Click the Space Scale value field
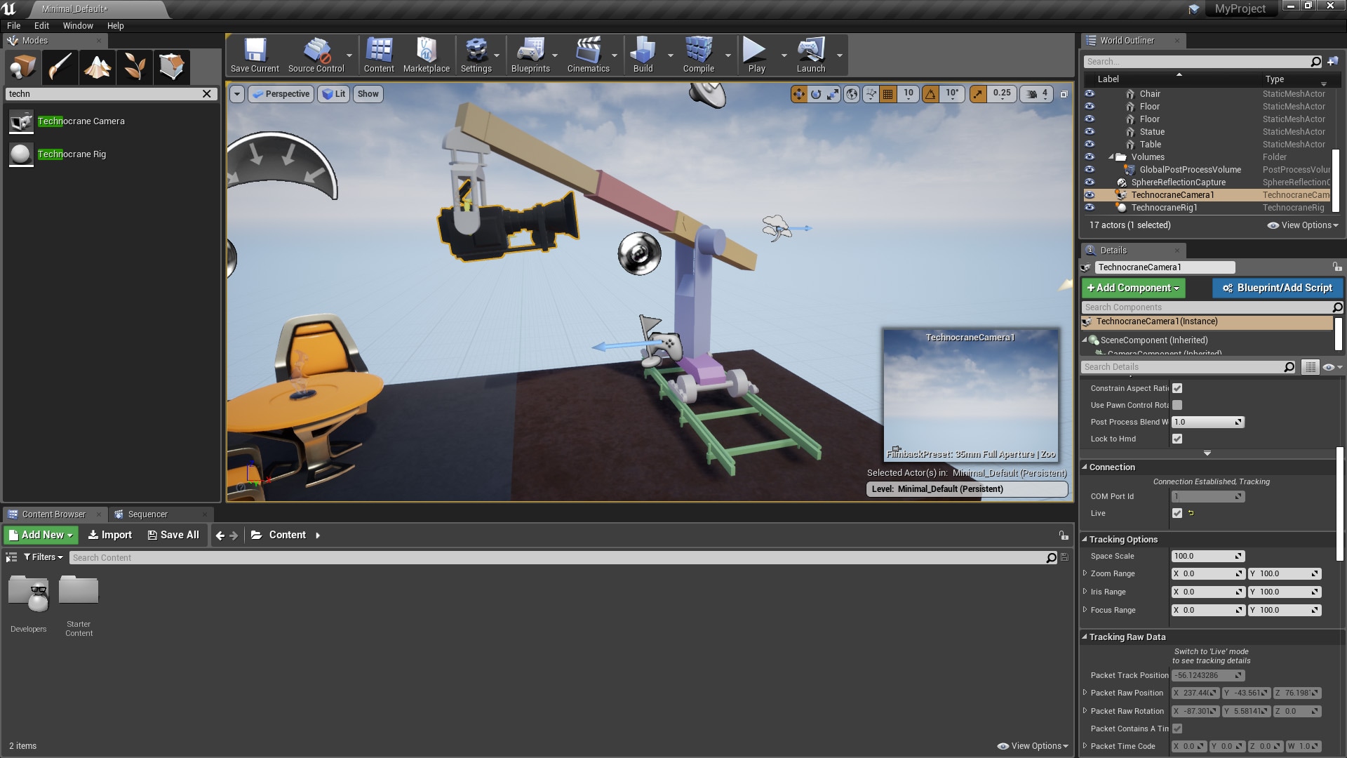This screenshot has height=758, width=1347. pos(1207,556)
